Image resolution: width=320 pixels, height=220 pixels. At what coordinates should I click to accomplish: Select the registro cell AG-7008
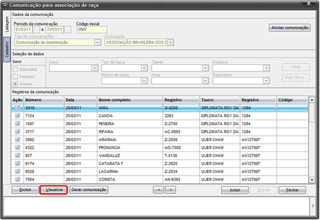[x=181, y=148]
